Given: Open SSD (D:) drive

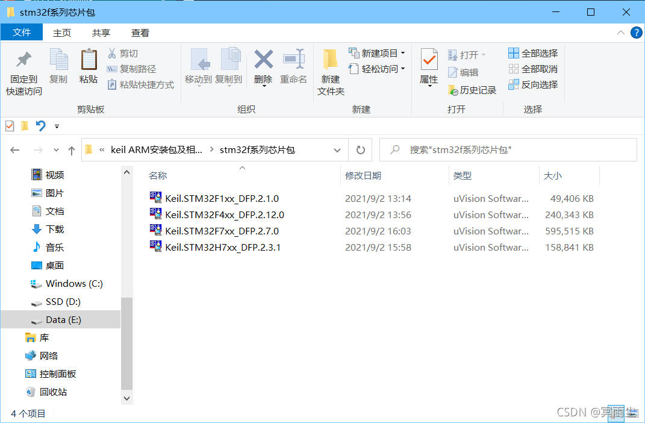Looking at the screenshot, I should 55,302.
